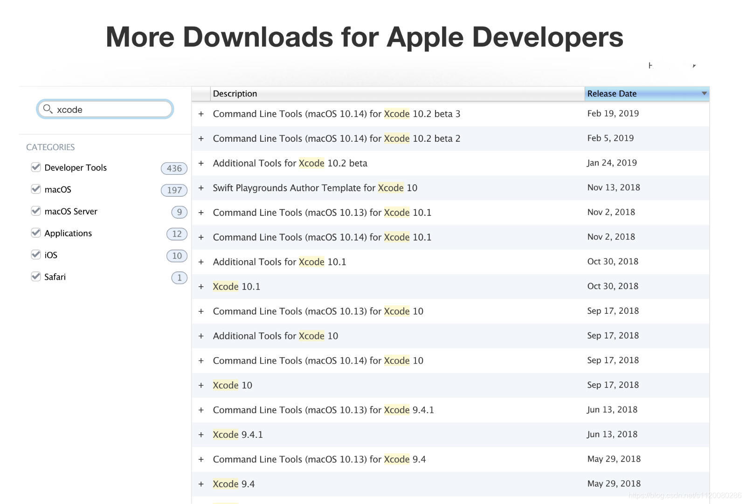The image size is (746, 504).
Task: Click the macOS 197 count badge
Action: (174, 190)
